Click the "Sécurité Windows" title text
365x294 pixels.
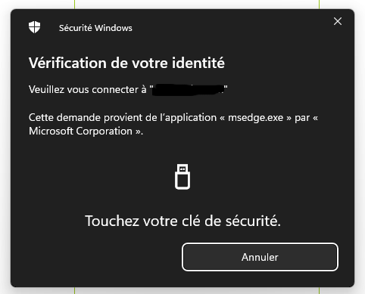click(x=95, y=28)
